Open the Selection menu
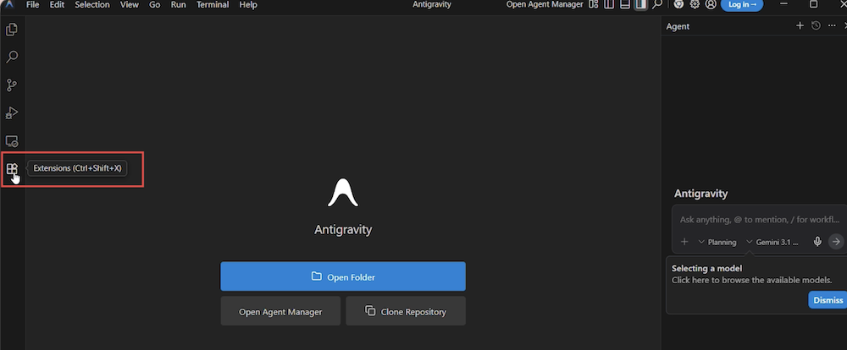This screenshot has width=847, height=350. click(91, 5)
